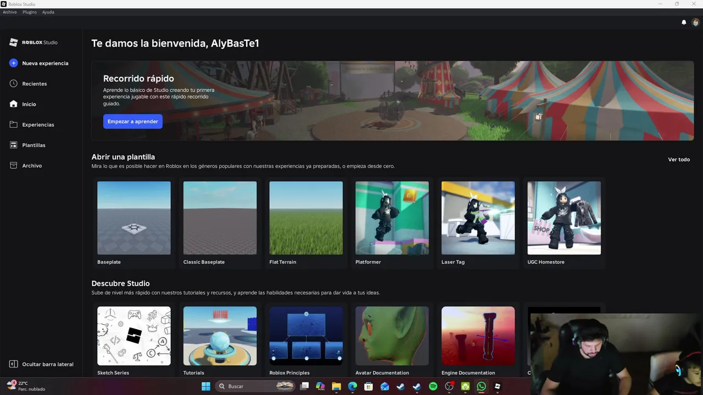Open the Flat Terrain template thumbnail
This screenshot has width=703, height=395.
(x=306, y=218)
